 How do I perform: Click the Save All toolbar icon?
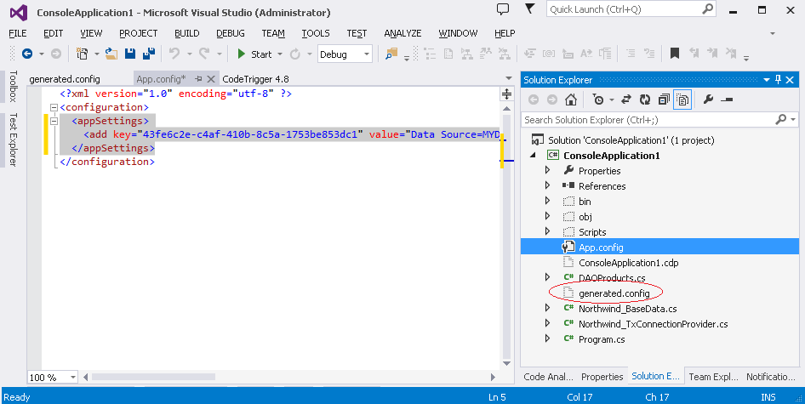pos(147,54)
